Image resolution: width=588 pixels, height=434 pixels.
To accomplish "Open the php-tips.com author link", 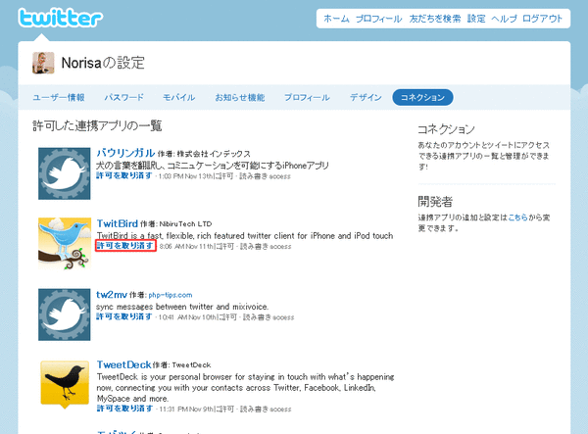I will click(x=171, y=295).
